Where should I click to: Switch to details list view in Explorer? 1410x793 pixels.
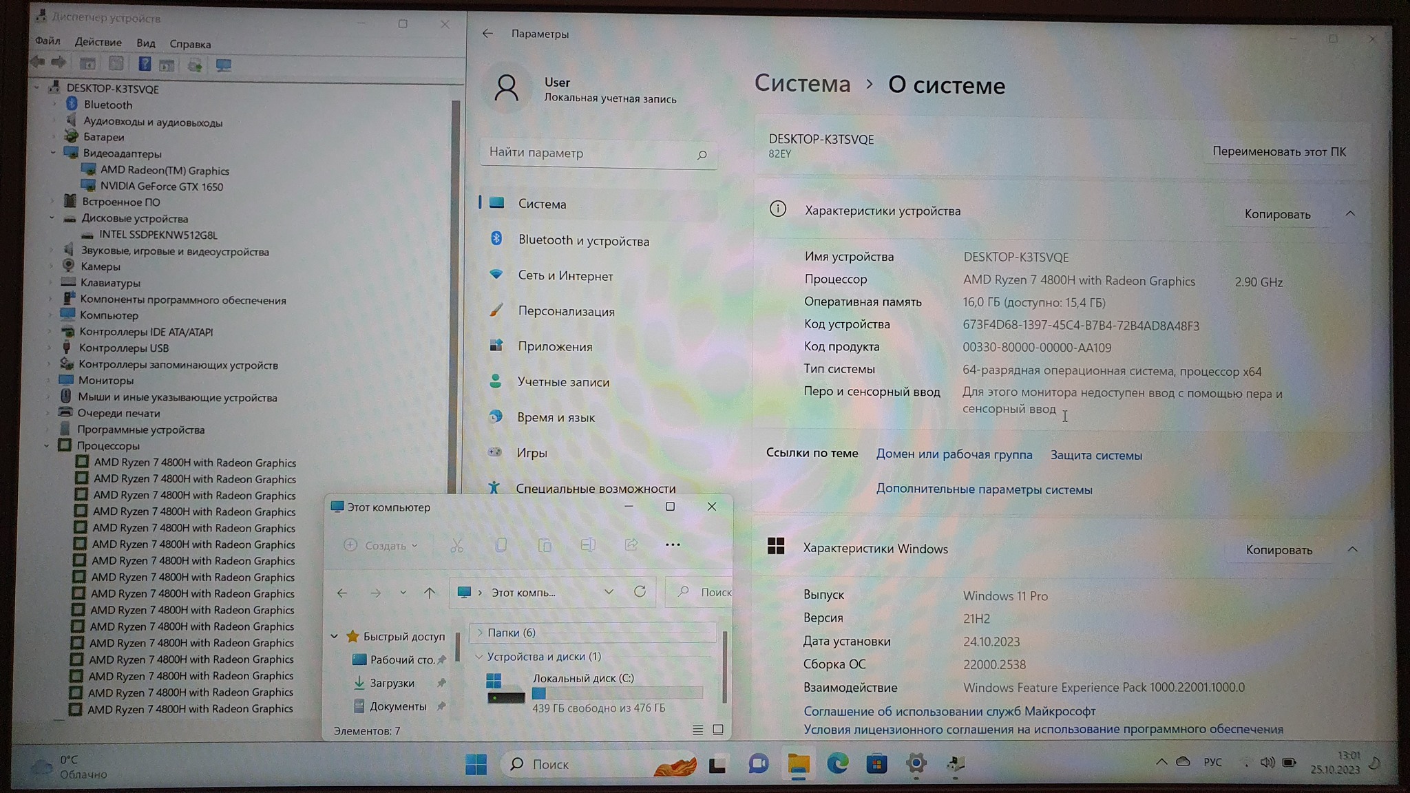point(697,730)
